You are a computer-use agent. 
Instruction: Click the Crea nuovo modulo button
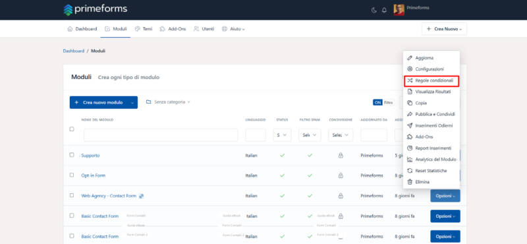click(x=98, y=102)
